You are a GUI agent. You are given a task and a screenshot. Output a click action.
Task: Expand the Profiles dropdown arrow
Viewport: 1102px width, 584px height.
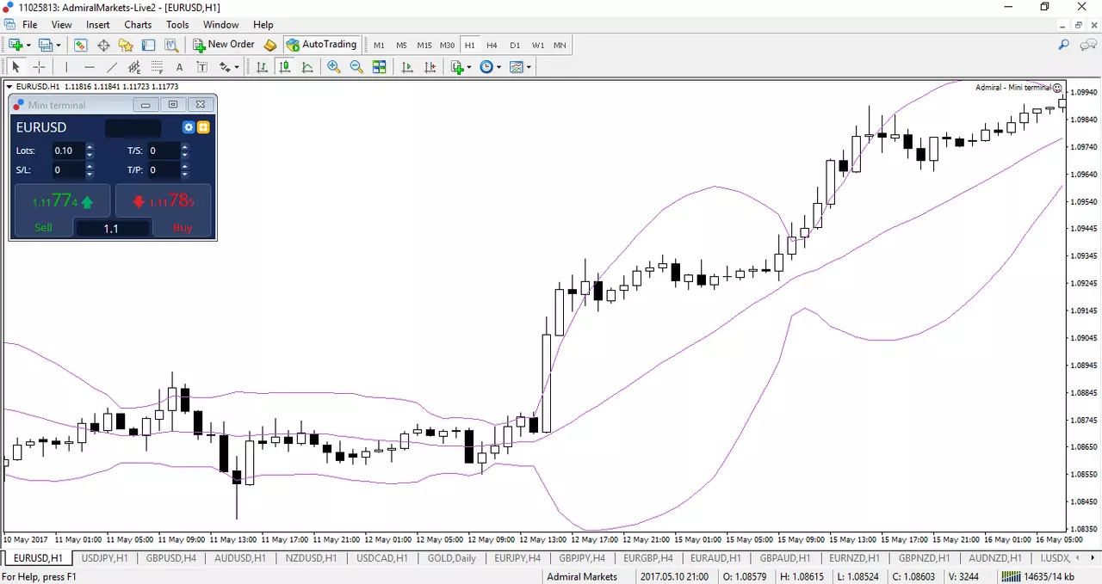[x=59, y=45]
